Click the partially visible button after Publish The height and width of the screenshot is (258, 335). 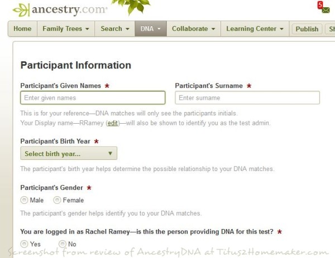click(x=330, y=30)
